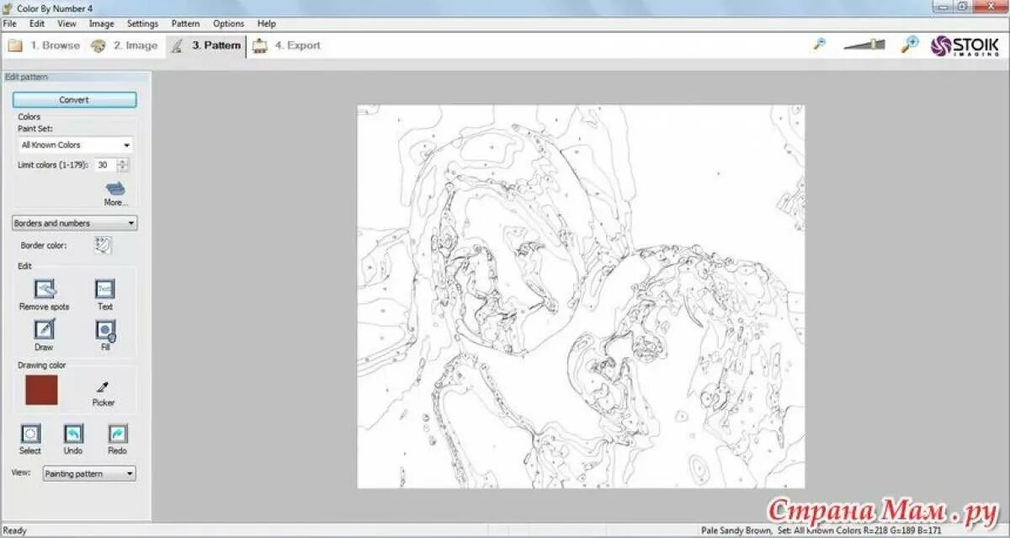This screenshot has height=538, width=1010.
Task: Click the STOIK Imaging logo
Action: pos(965,45)
